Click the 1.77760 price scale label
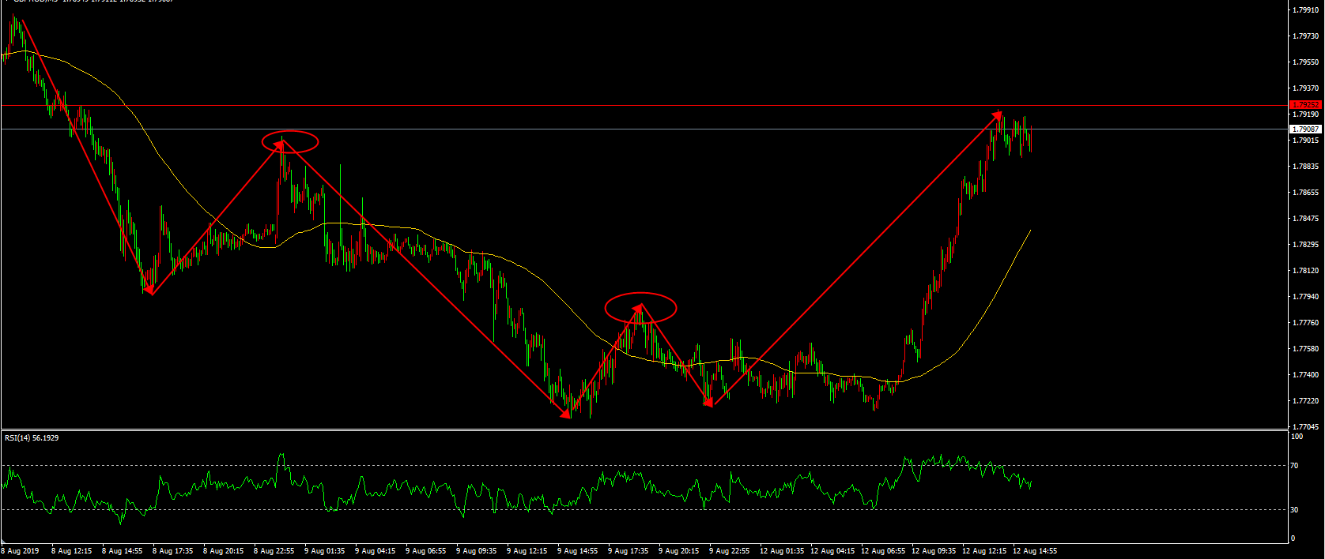 1304,323
